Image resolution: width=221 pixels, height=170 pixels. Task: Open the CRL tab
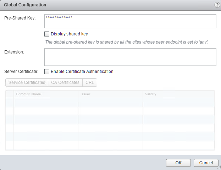(90, 83)
